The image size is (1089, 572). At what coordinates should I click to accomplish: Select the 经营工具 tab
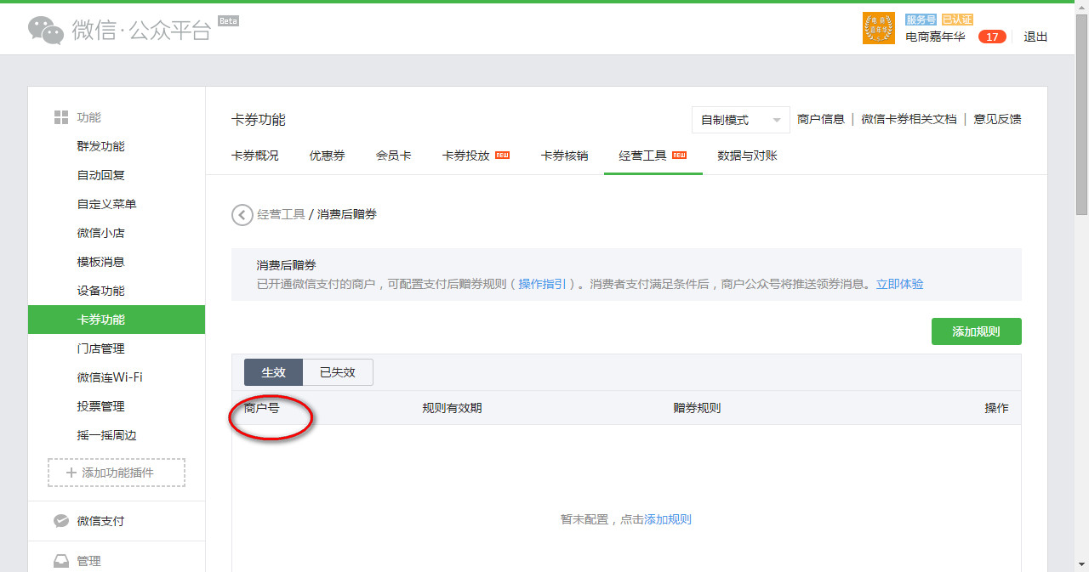tap(653, 156)
